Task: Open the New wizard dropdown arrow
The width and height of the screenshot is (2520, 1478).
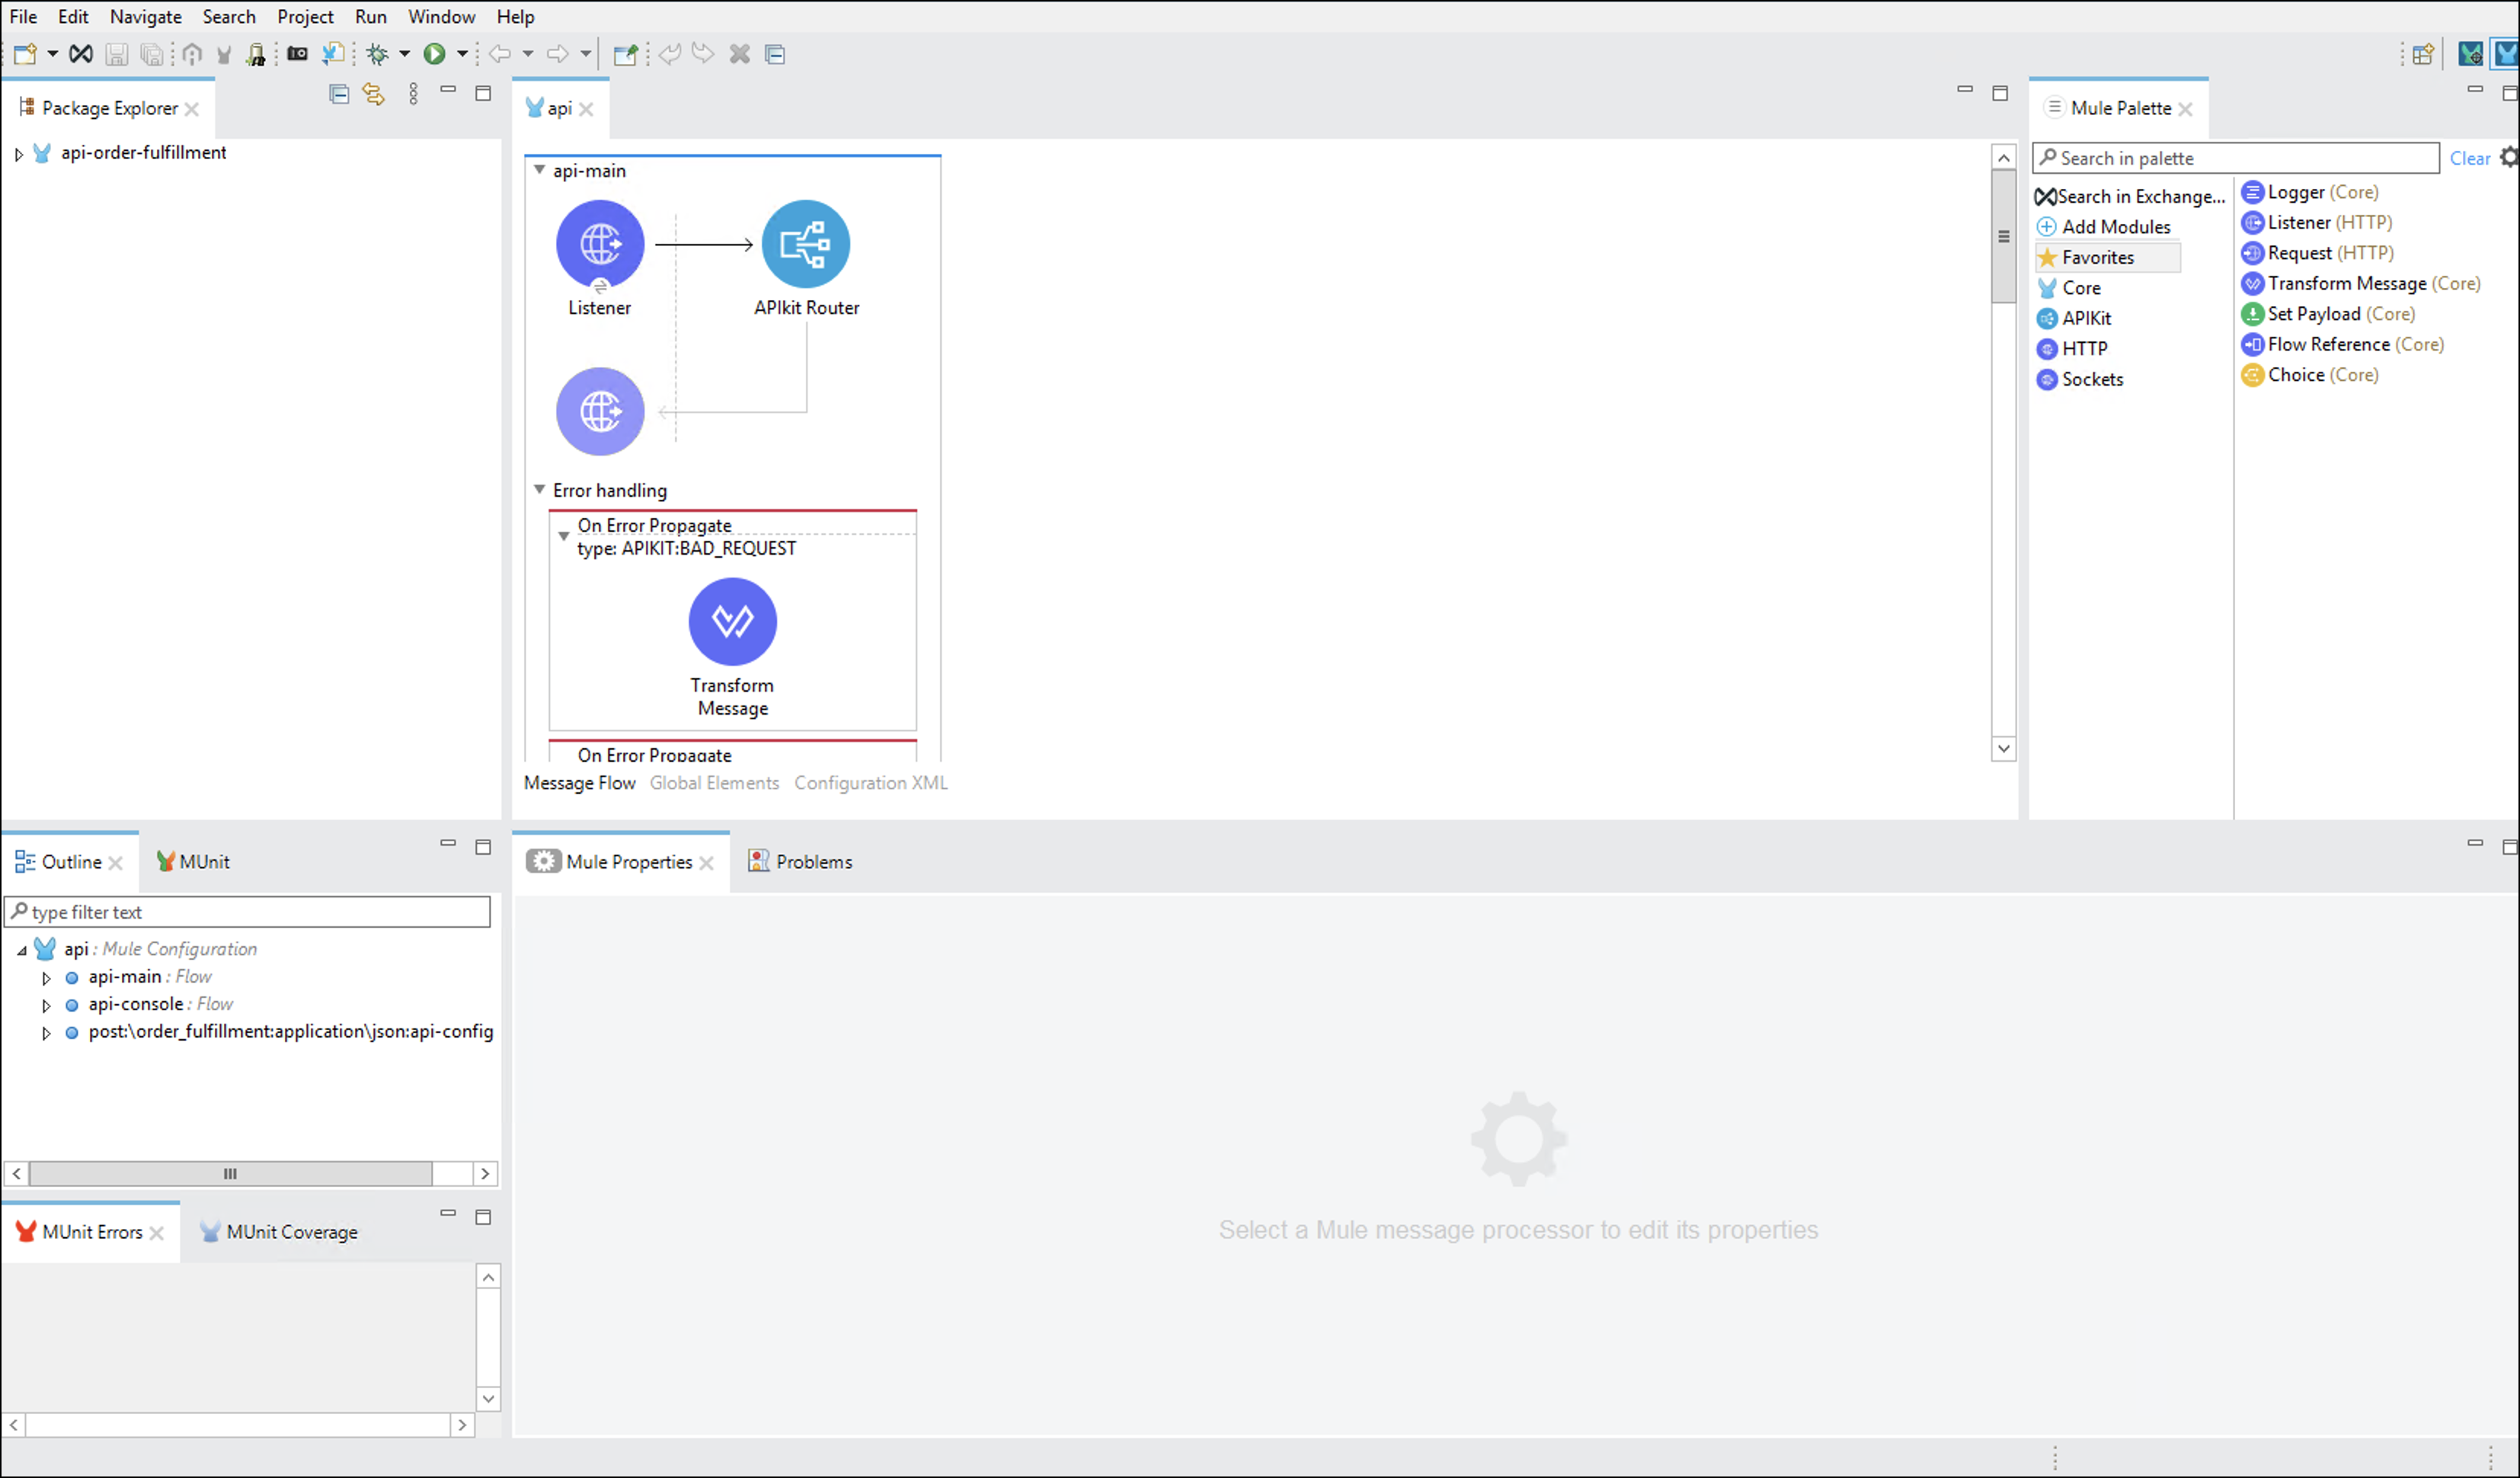Action: click(x=52, y=54)
